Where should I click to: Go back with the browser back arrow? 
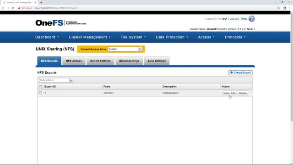(x=3, y=8)
